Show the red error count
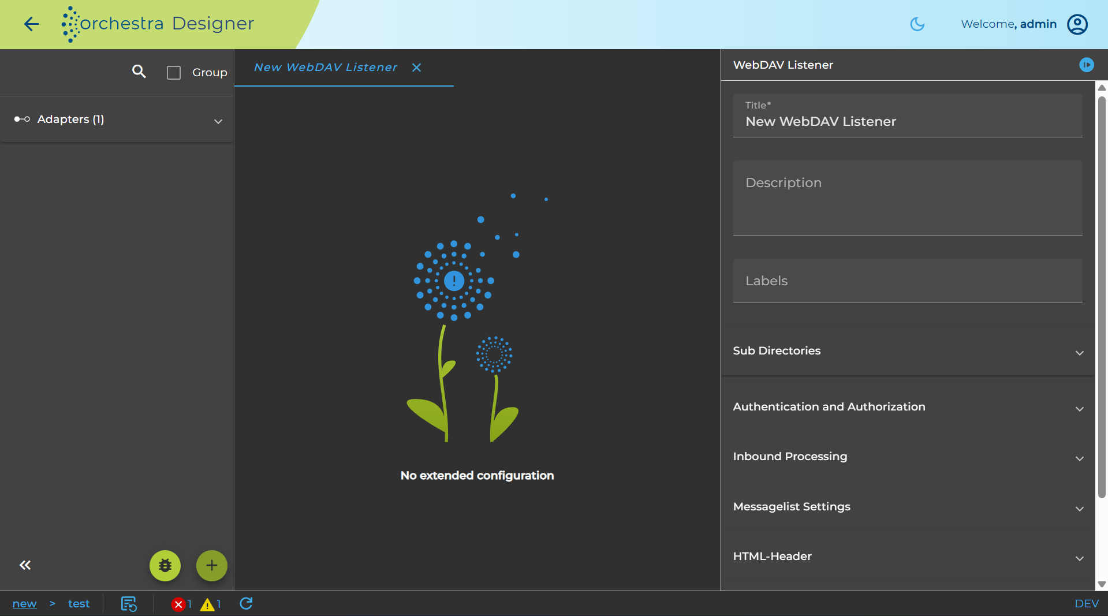The image size is (1108, 616). pos(181,604)
